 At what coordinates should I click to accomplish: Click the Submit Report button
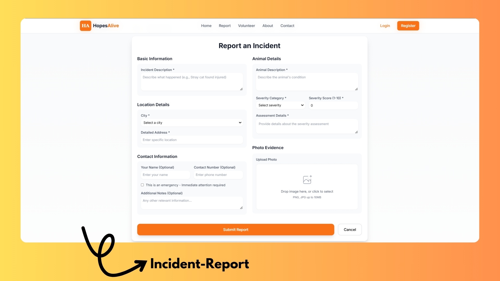(236, 229)
